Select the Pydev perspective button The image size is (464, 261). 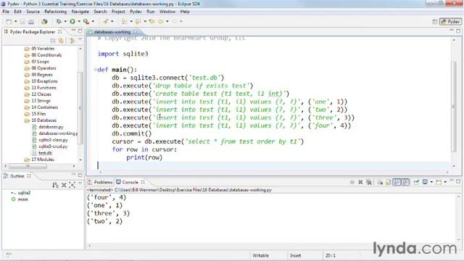[450, 22]
